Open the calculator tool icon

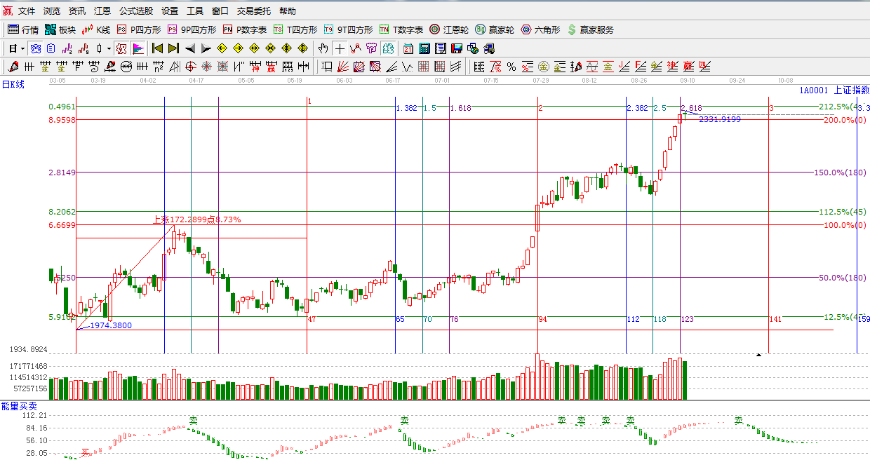pyautogui.click(x=424, y=48)
